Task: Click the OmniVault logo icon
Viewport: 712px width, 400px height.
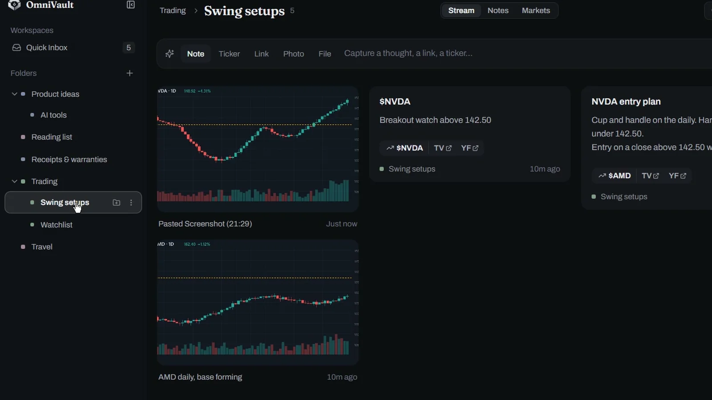Action: point(14,5)
